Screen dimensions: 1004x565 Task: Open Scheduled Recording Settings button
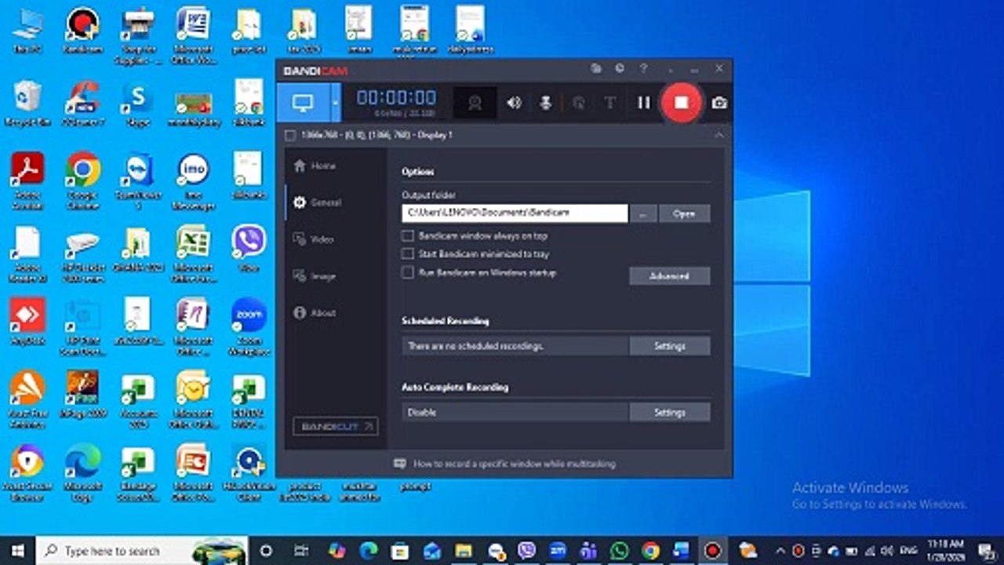click(x=670, y=346)
